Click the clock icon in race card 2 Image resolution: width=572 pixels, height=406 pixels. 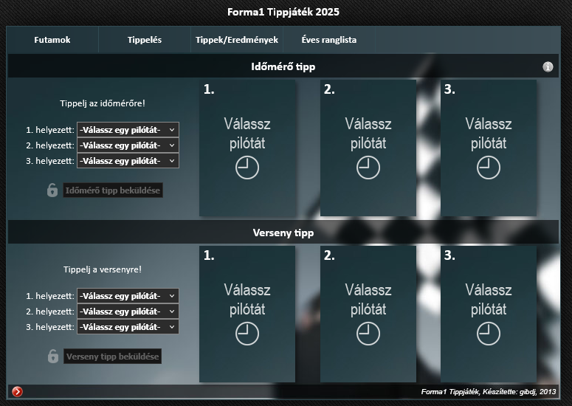[x=368, y=334]
